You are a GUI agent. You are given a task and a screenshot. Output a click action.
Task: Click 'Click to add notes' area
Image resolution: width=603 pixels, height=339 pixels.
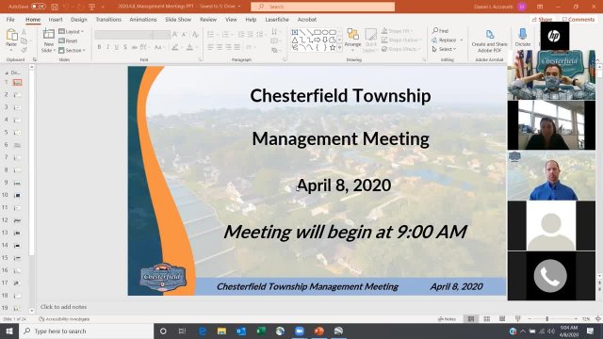[x=63, y=307]
